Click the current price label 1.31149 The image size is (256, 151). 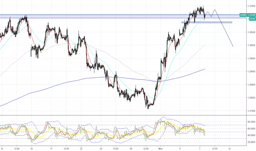pyautogui.click(x=251, y=15)
